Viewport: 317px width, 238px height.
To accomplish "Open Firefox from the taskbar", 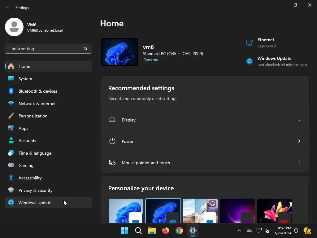I will [166, 231].
